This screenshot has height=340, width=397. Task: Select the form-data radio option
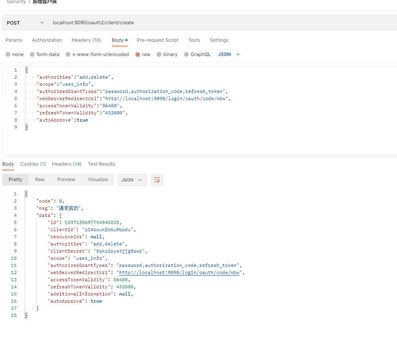(33, 54)
